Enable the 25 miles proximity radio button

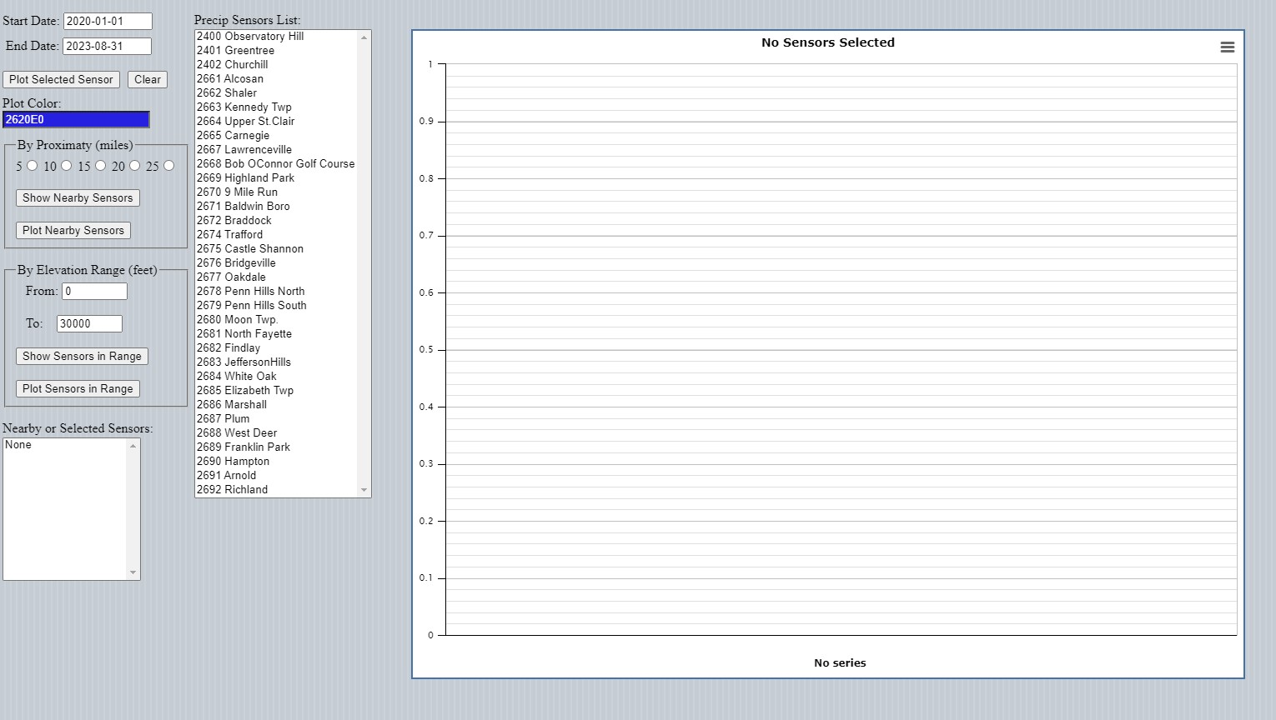coord(169,166)
